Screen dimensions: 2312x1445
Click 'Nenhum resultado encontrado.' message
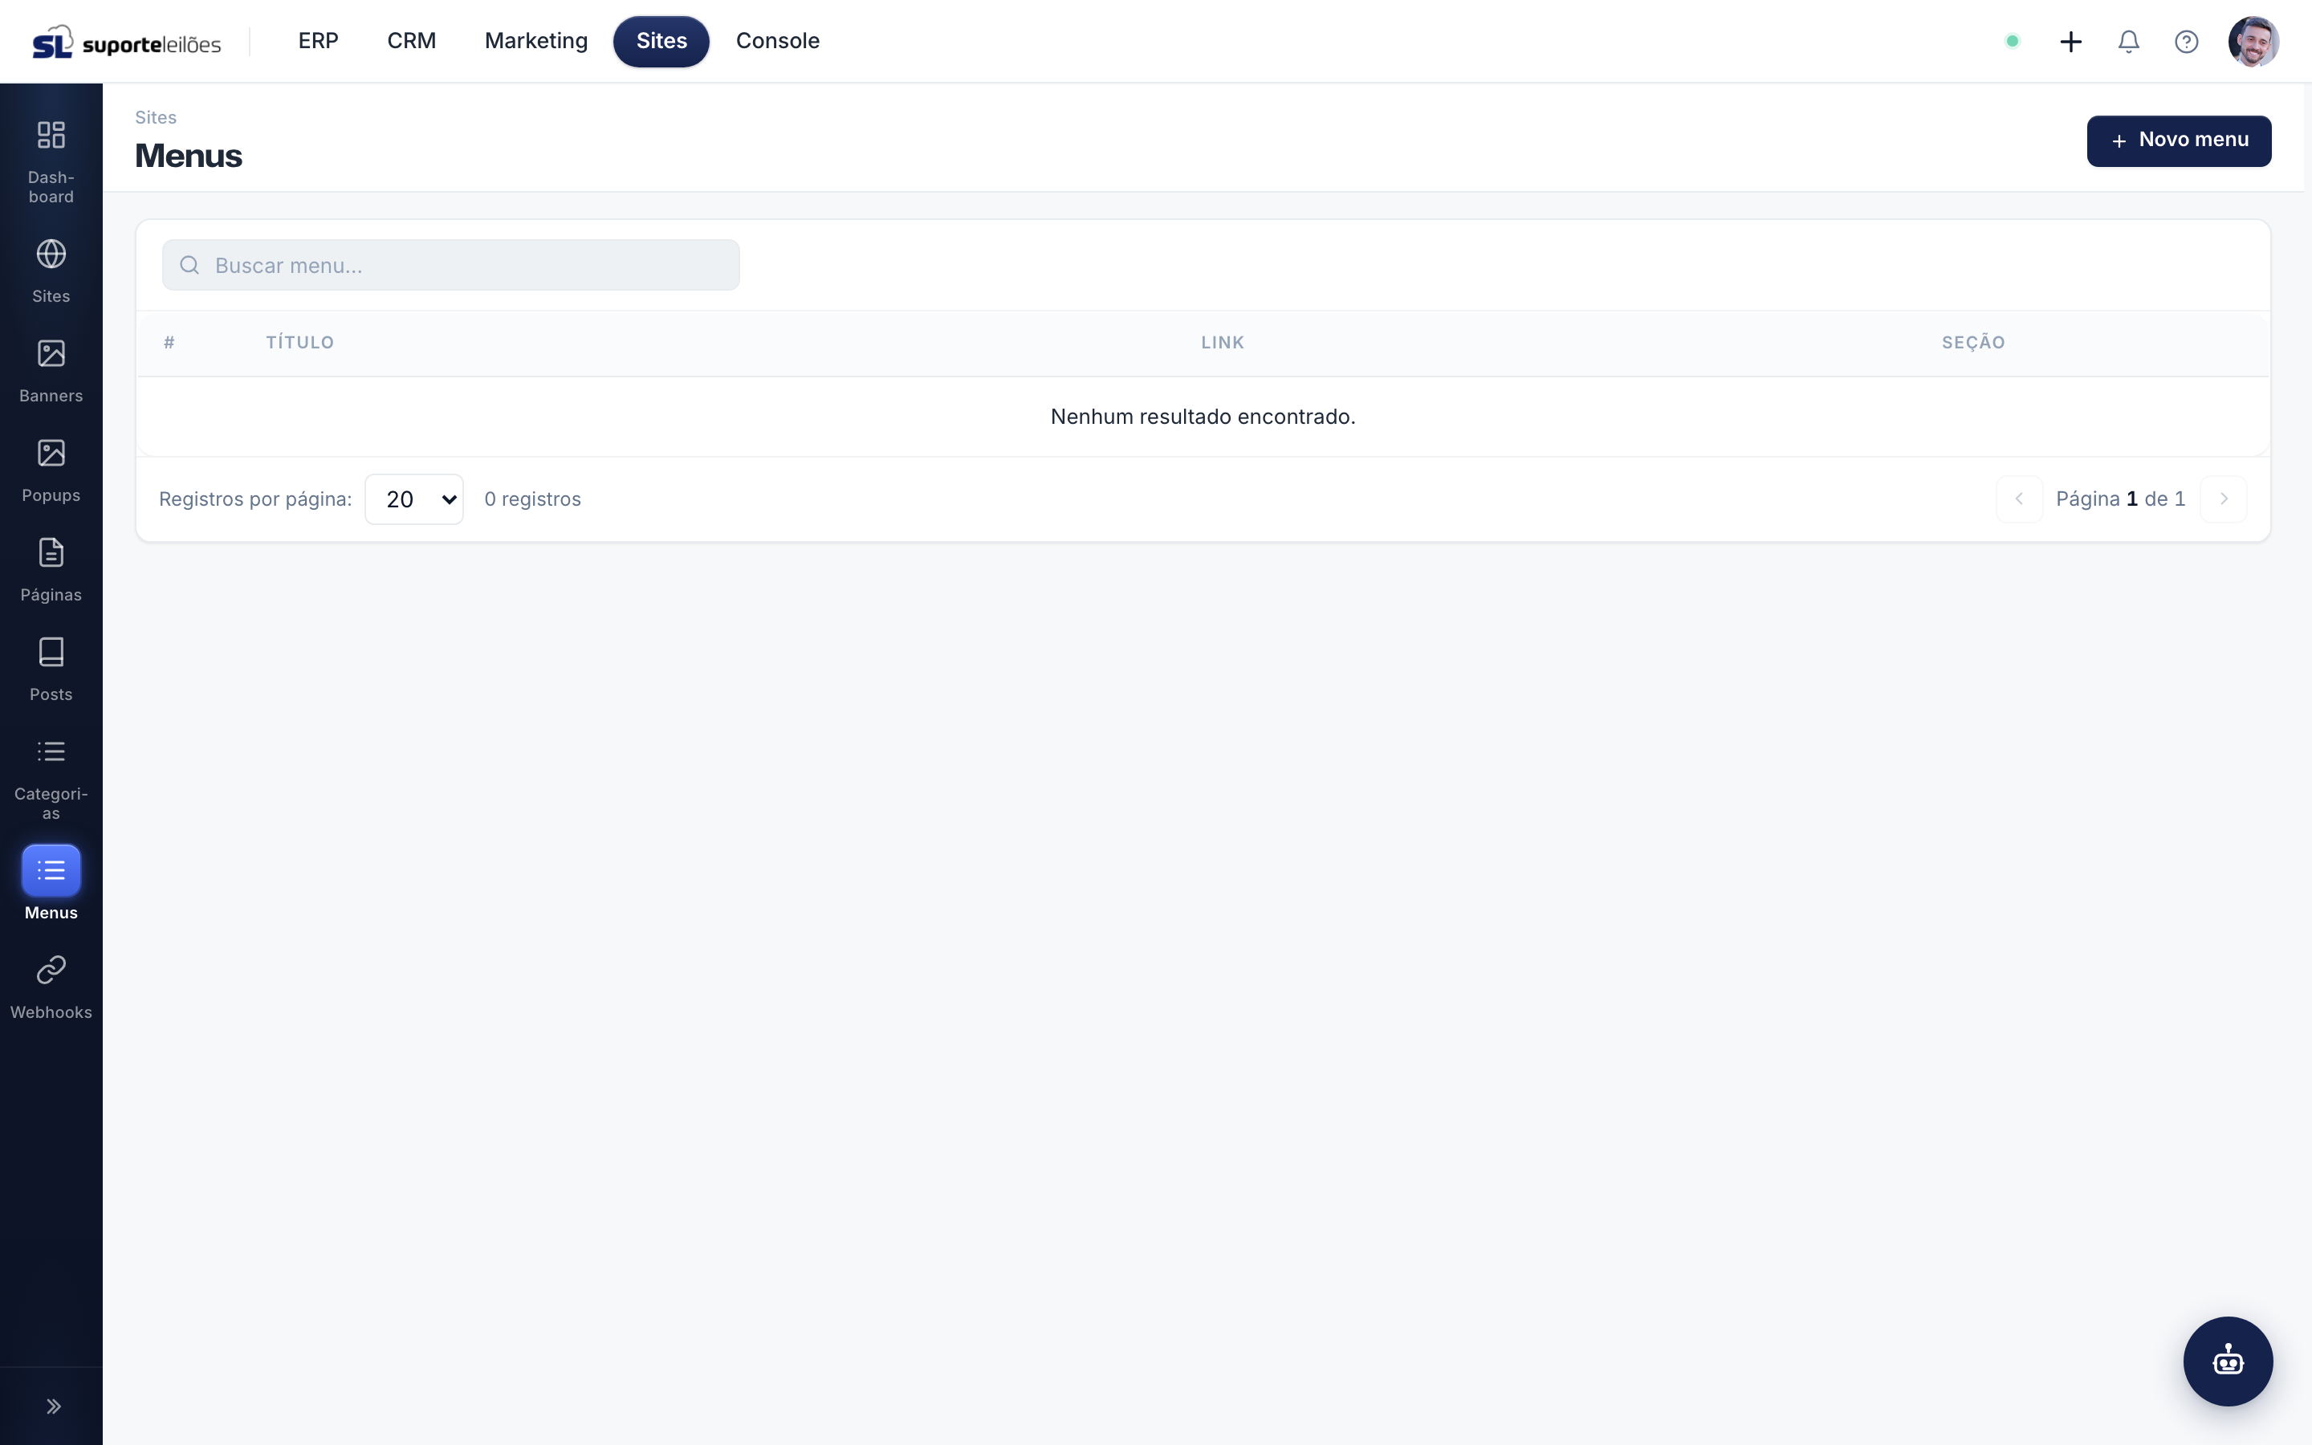pos(1203,417)
